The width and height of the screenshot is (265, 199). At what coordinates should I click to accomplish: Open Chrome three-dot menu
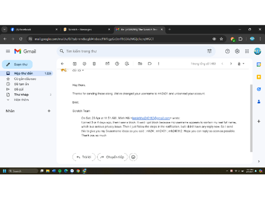(260, 39)
